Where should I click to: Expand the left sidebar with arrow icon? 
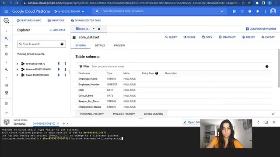(6, 113)
